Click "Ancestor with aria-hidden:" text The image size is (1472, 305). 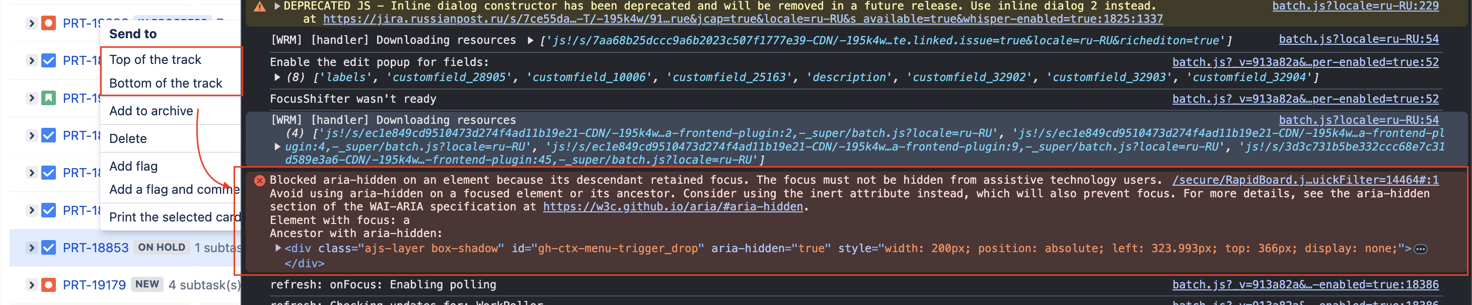[x=356, y=233]
